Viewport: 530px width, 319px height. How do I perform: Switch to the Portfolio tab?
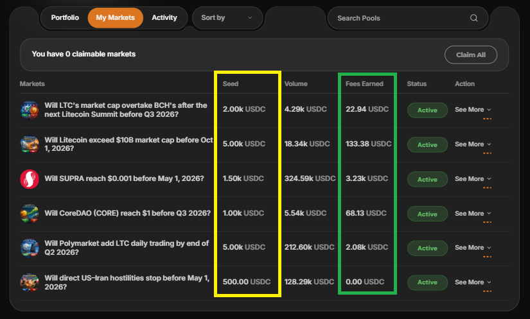click(65, 17)
